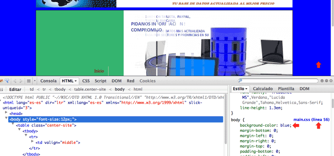Click the back navigation arrow in Firebug
The image size is (334, 156).
pos(15,81)
